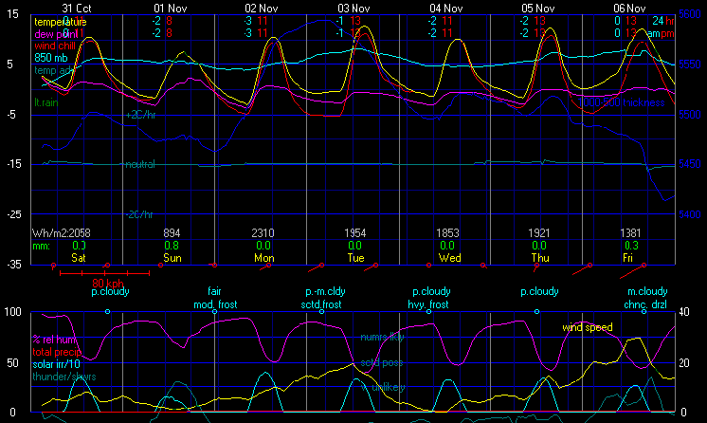Select the 1000-500 thickness label
Screen dimensions: 707x423
point(622,102)
